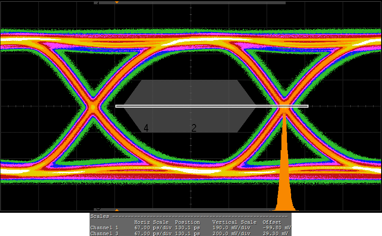The width and height of the screenshot is (382, 236).
Task: Click mask region label 2
Action: pos(194,128)
